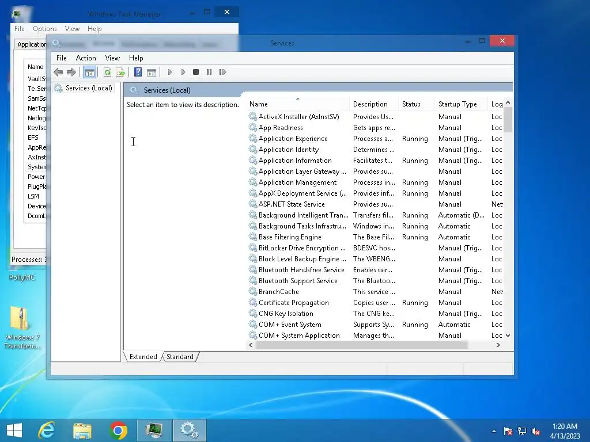Open File Explorer from the taskbar

point(82,430)
